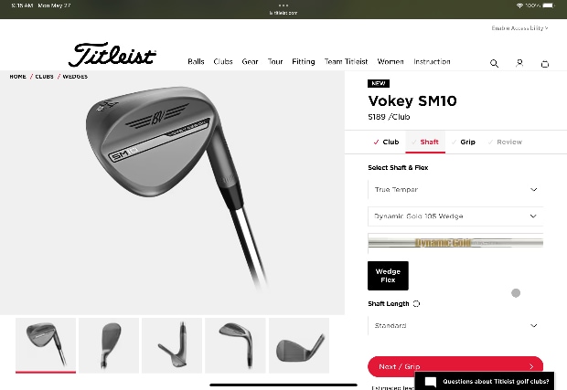The image size is (567, 390).
Task: Select the Wedge Flex option
Action: pyautogui.click(x=388, y=276)
